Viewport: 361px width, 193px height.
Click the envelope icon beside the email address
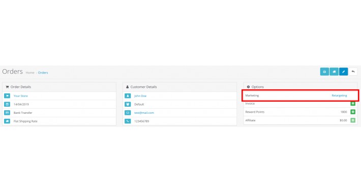pyautogui.click(x=128, y=113)
